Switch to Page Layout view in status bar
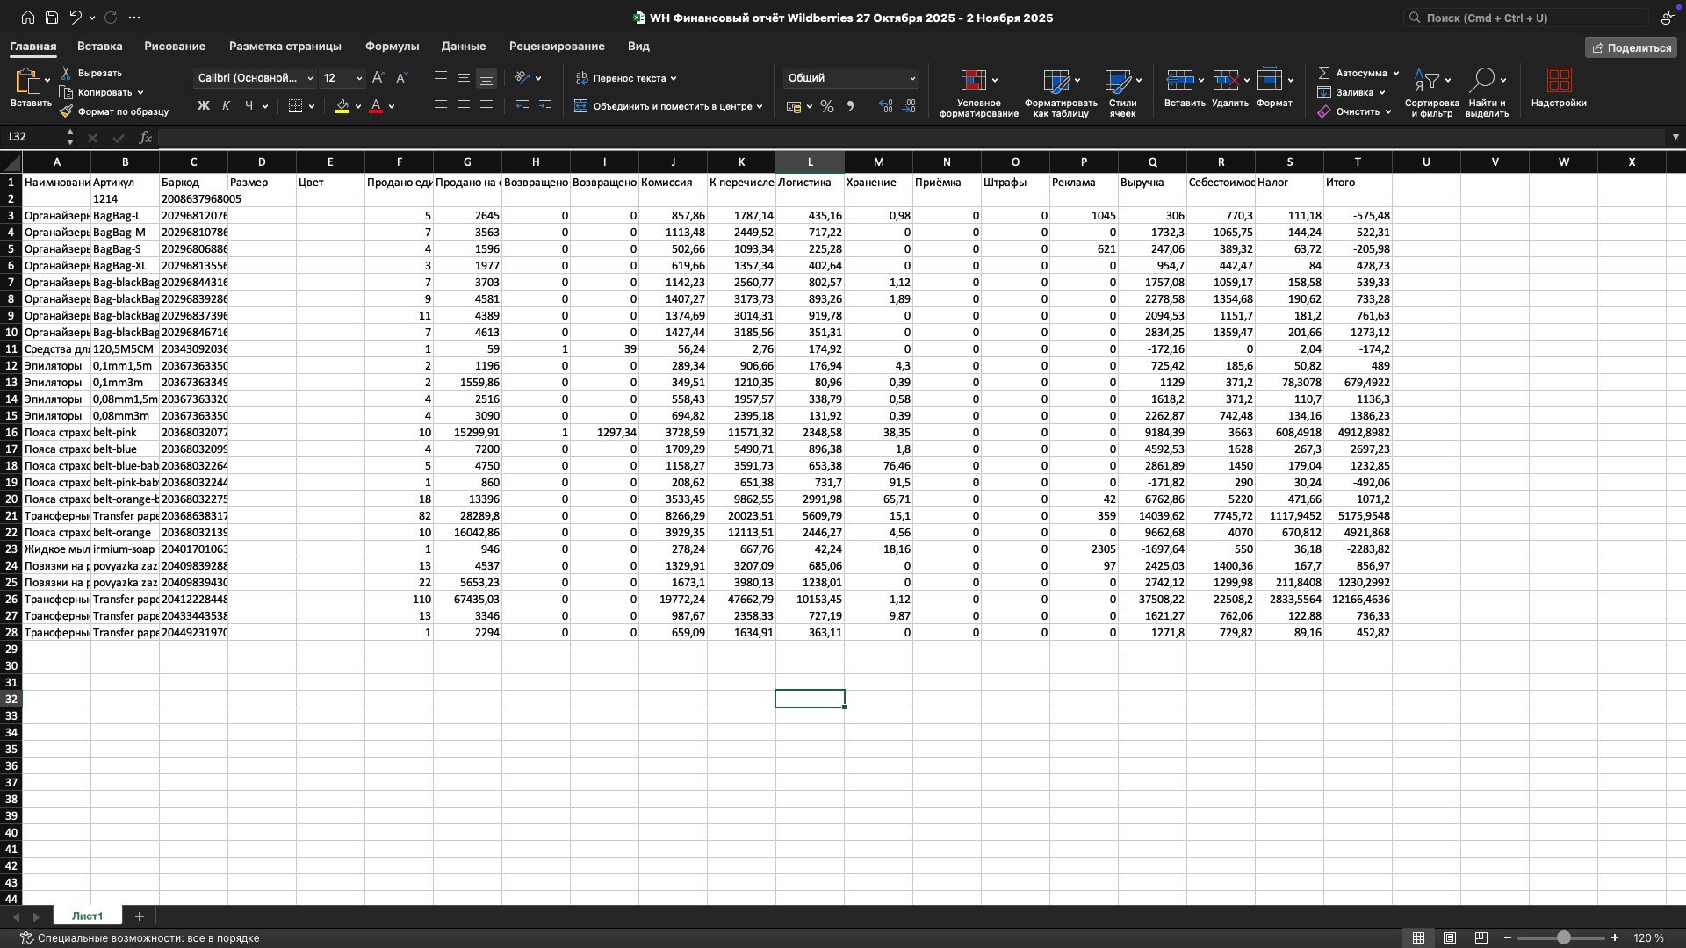Viewport: 1686px width, 948px height. (1450, 938)
